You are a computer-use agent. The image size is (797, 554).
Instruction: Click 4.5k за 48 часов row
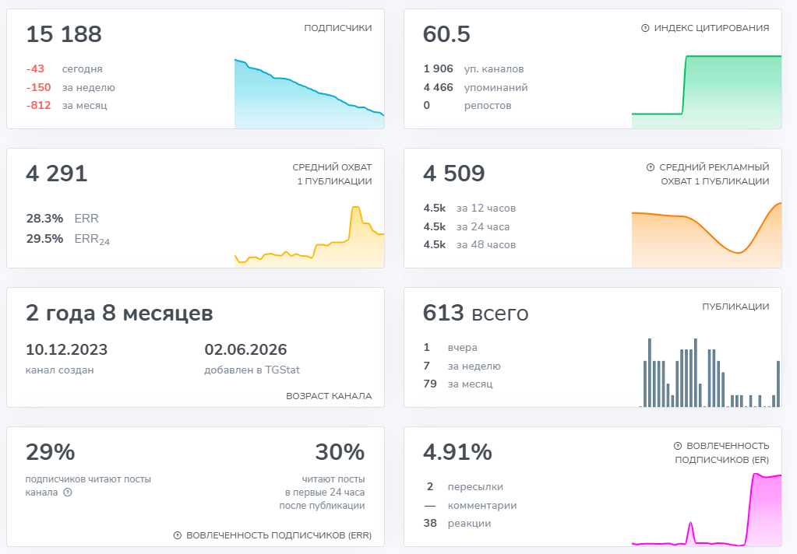click(x=470, y=245)
